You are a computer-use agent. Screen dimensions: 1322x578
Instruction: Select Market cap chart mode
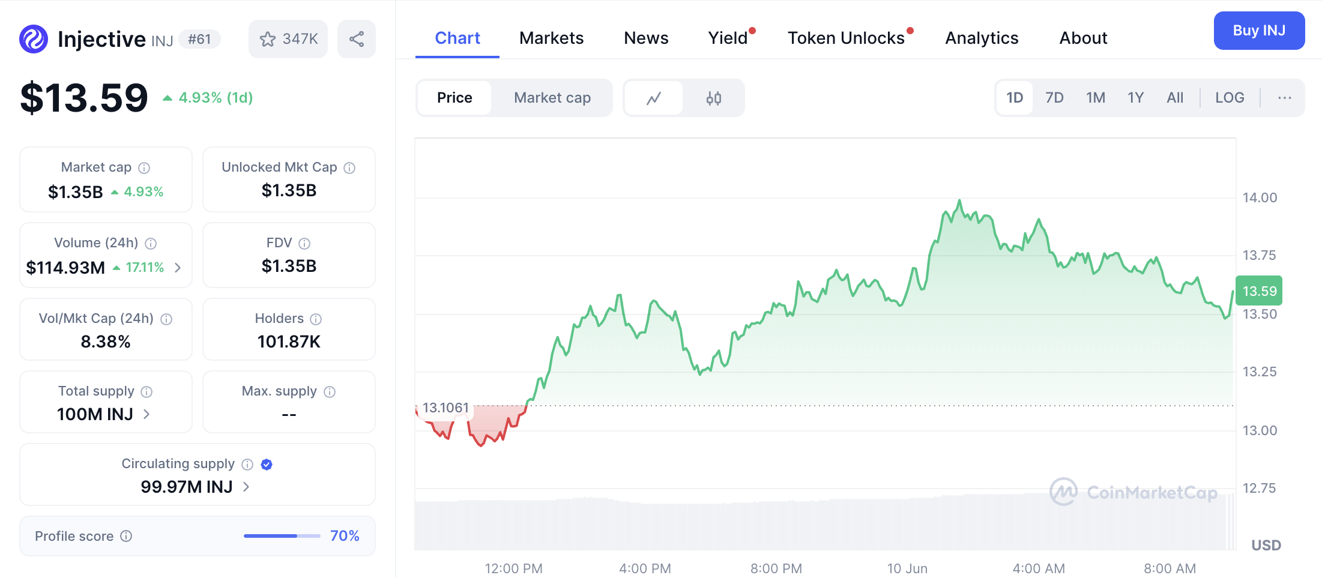(552, 98)
